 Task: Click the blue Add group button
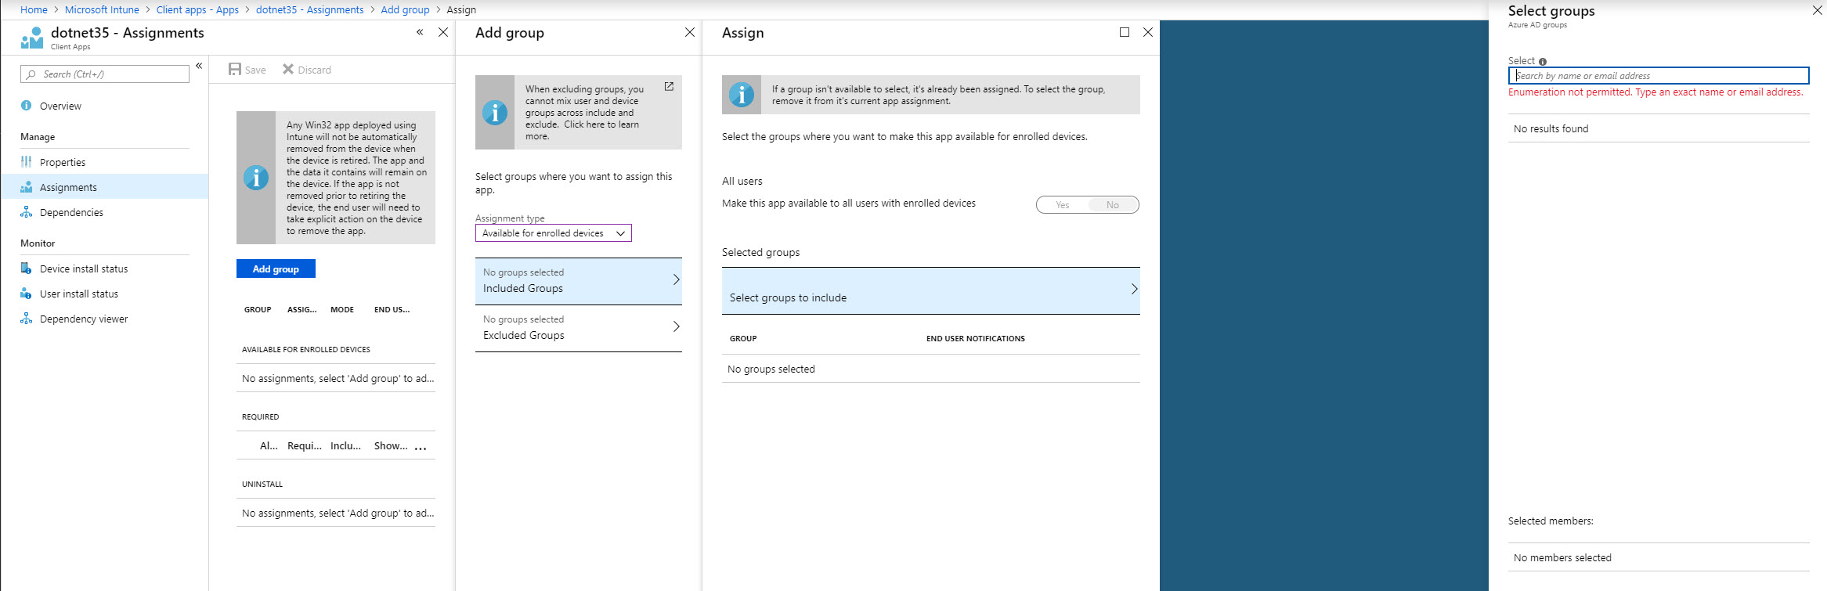276,268
